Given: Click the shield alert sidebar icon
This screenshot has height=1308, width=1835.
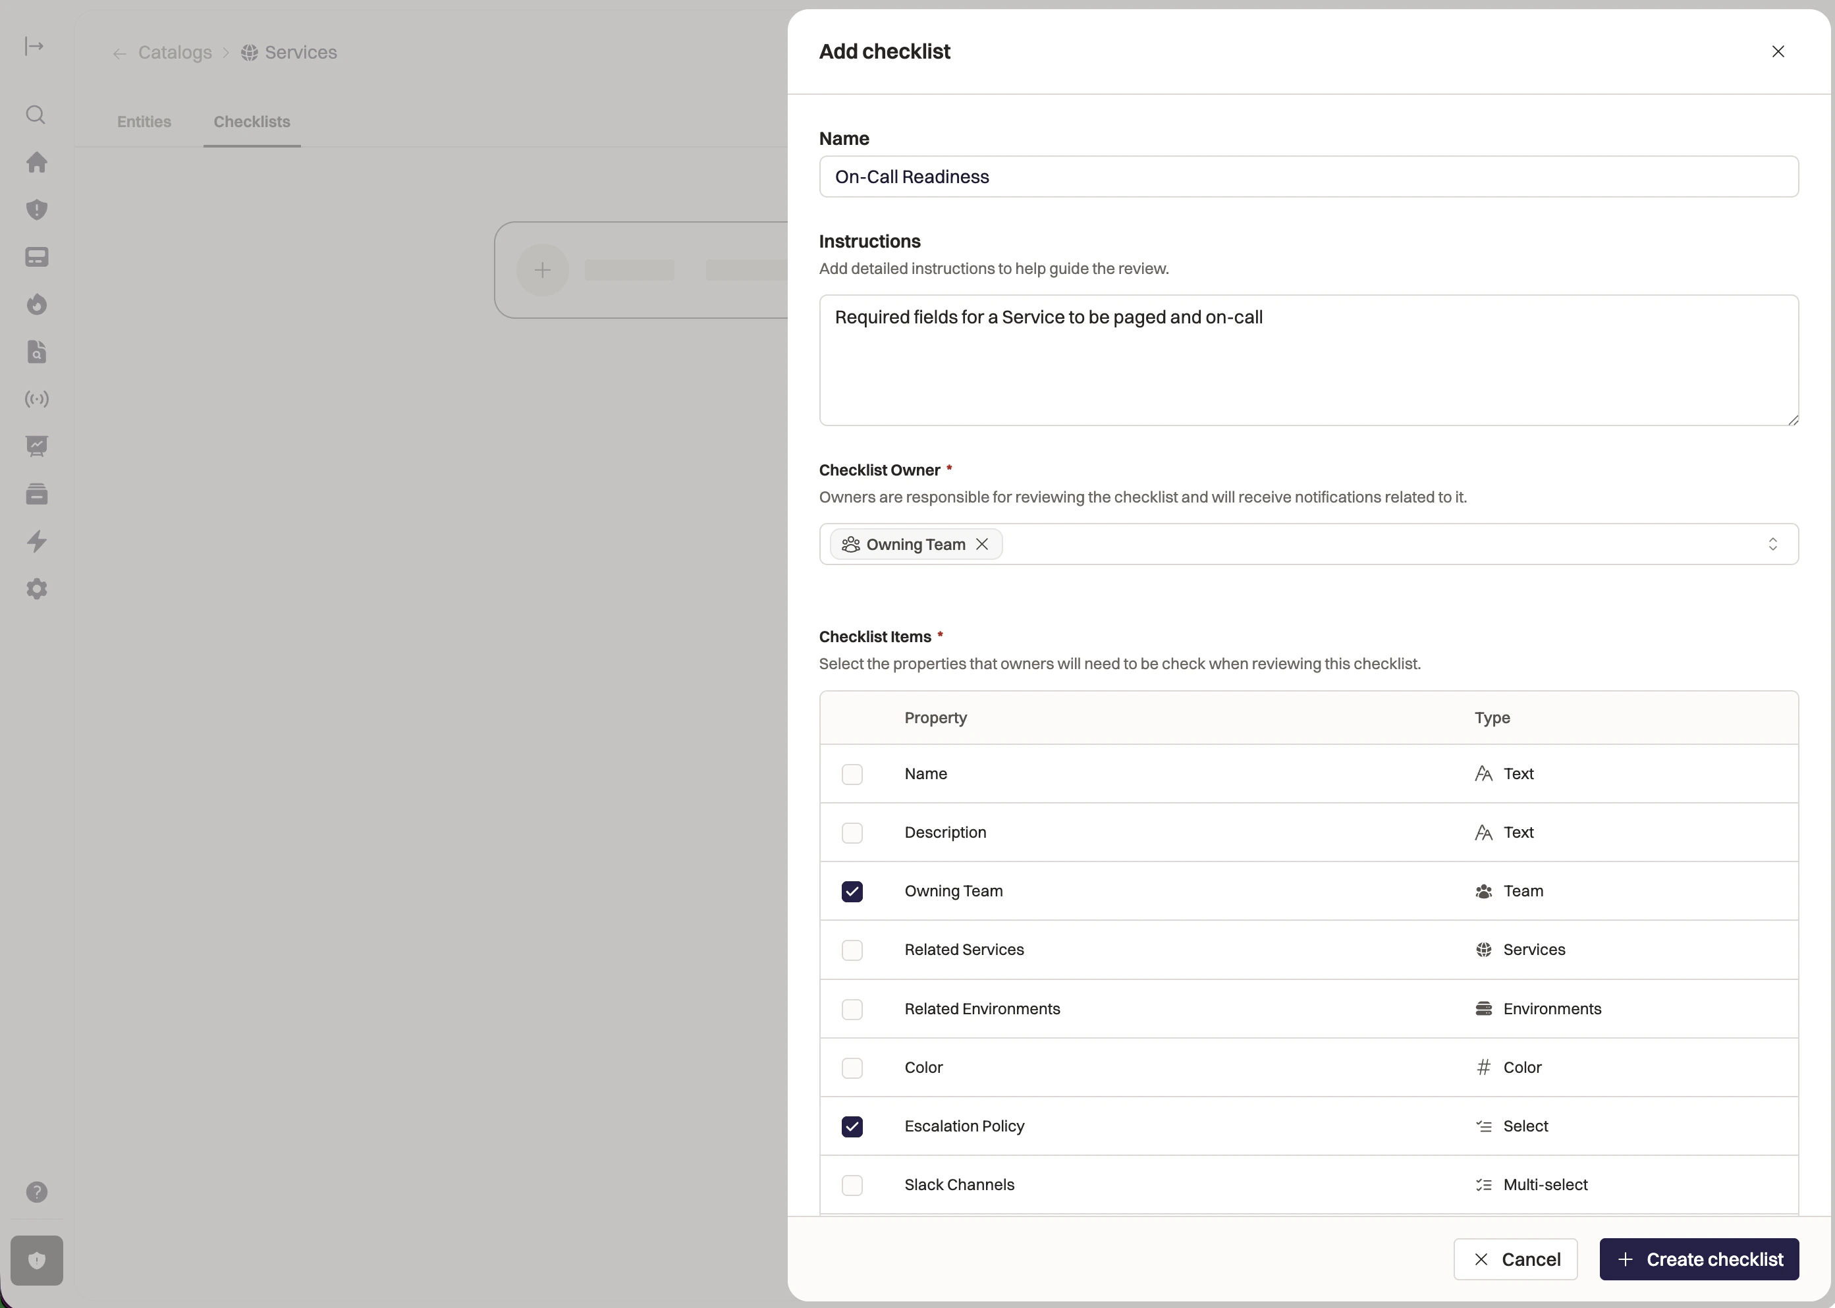Looking at the screenshot, I should click(36, 210).
